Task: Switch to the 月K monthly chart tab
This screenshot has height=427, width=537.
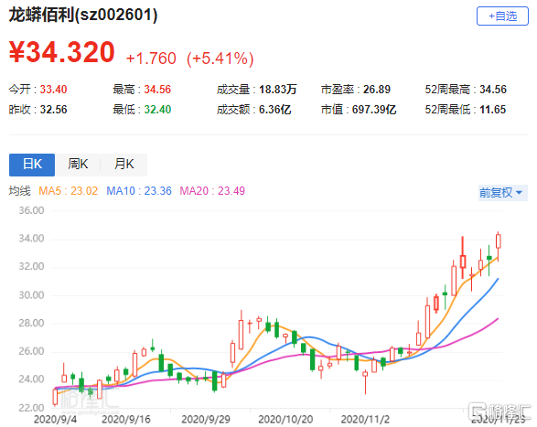Action: (x=124, y=165)
